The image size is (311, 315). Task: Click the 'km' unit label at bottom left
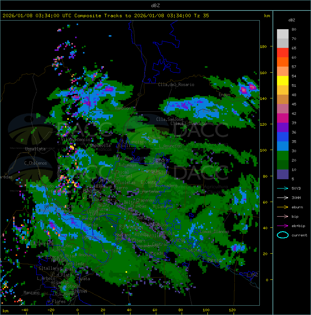pos(6,311)
